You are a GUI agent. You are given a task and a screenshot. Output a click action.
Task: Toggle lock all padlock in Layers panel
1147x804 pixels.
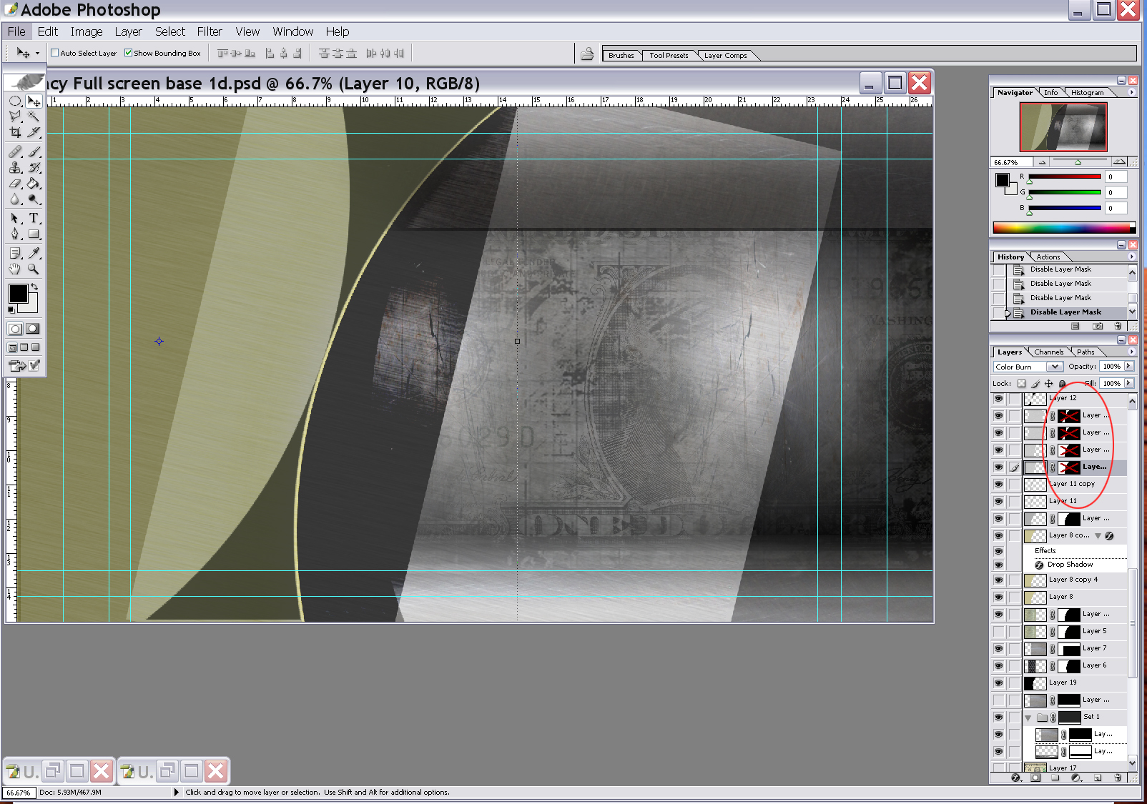(1063, 384)
